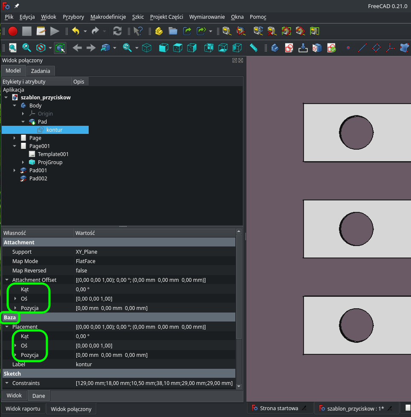Switch to isometric view using the cube icon

pyautogui.click(x=147, y=48)
